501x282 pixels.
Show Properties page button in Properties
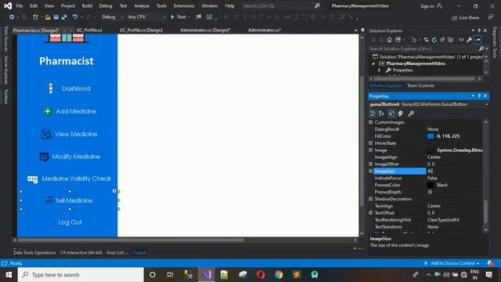tap(391, 114)
